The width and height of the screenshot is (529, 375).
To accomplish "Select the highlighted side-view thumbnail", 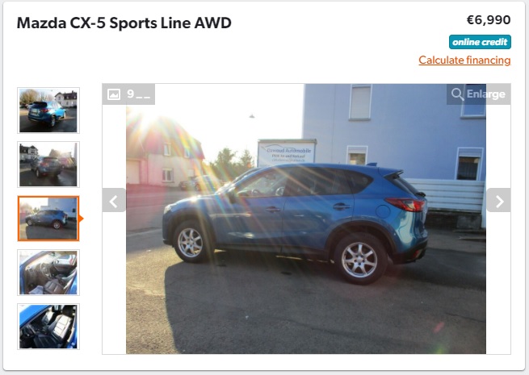I will coord(48,219).
